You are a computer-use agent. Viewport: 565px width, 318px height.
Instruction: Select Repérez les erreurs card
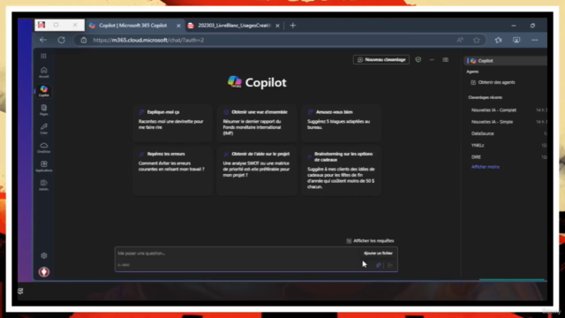[x=173, y=170]
